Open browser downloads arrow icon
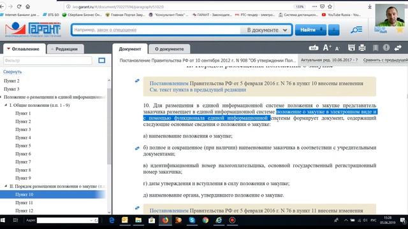The image size is (408, 229). pyautogui.click(x=370, y=7)
